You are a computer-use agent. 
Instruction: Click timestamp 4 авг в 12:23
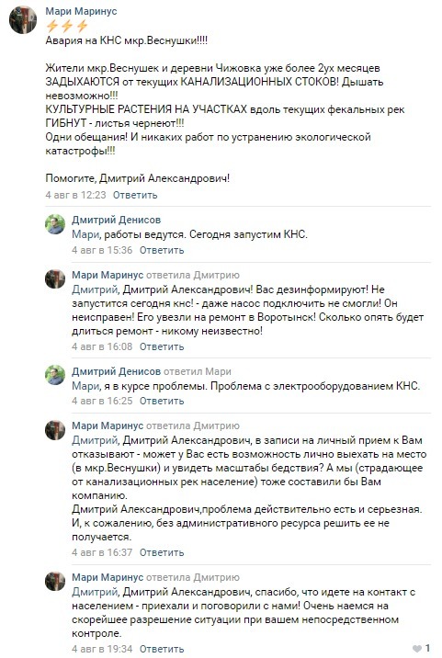(75, 195)
